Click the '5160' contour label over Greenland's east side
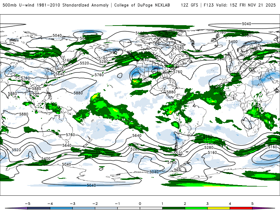280x210 pixels. coord(222,33)
